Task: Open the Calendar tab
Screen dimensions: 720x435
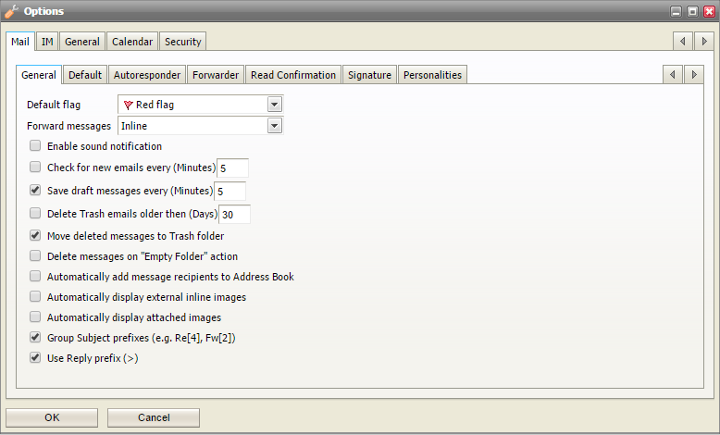Action: [132, 42]
